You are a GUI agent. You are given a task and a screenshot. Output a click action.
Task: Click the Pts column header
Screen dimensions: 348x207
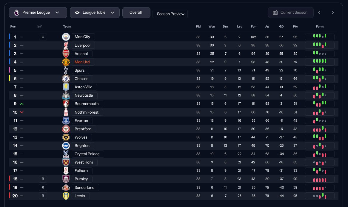point(295,26)
